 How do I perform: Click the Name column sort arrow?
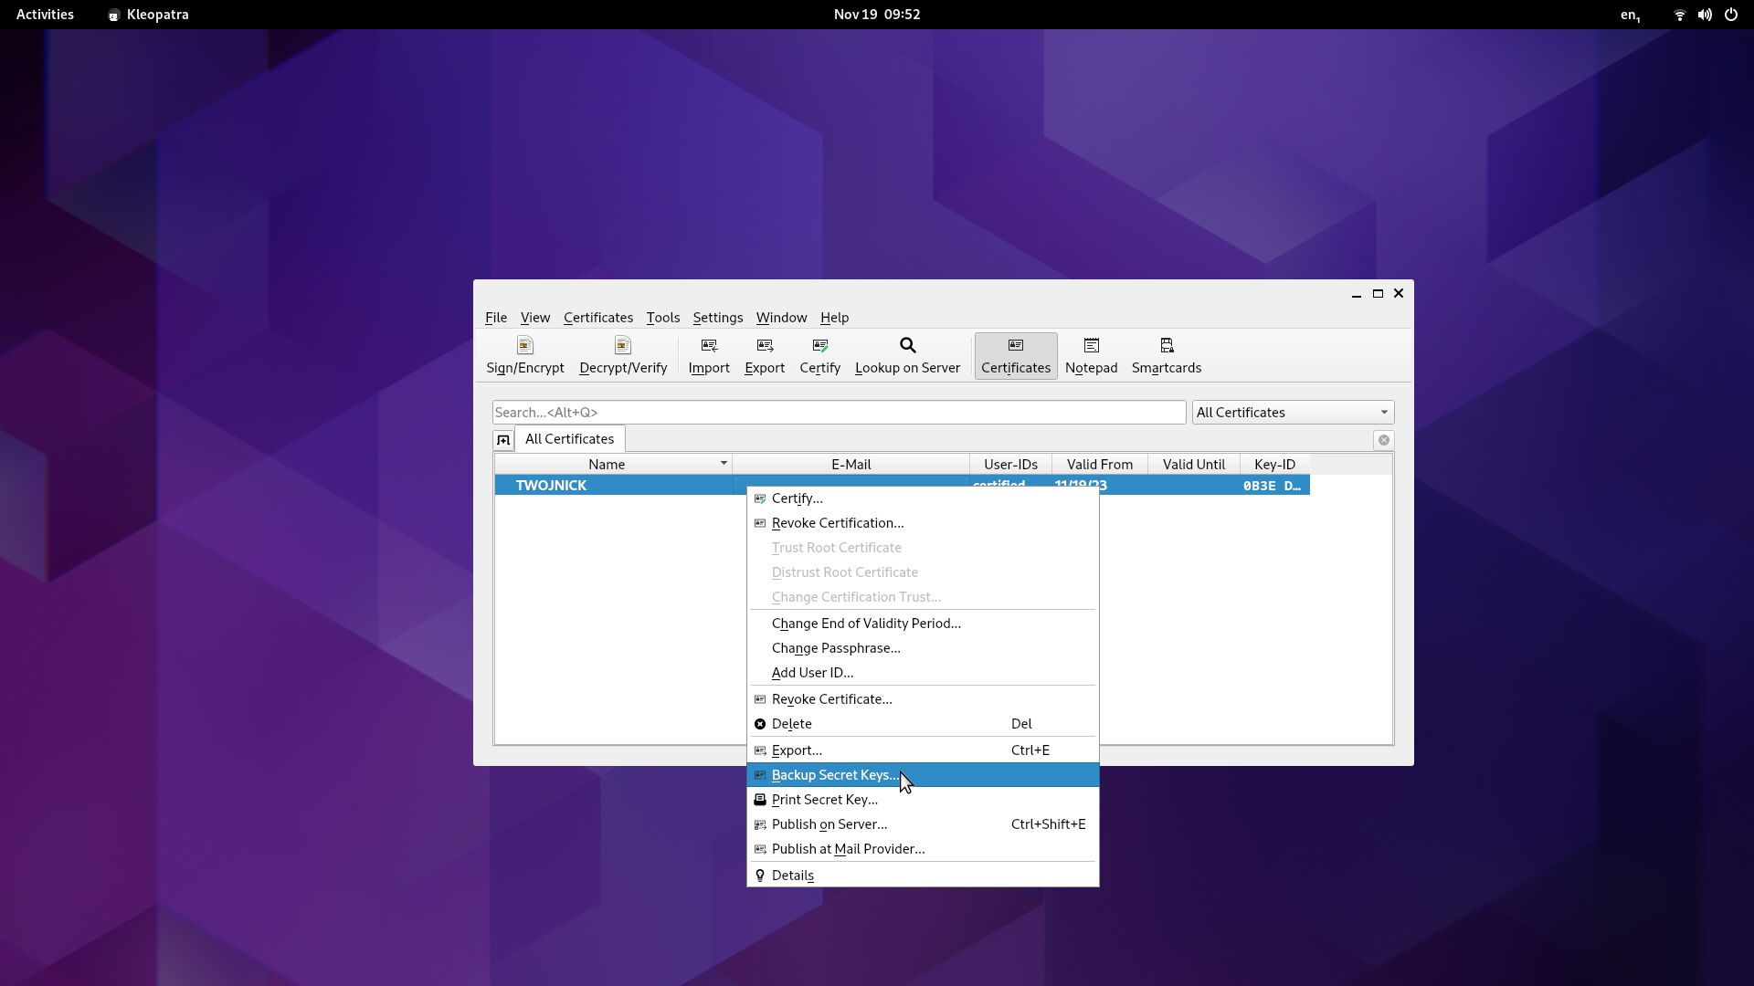(x=723, y=464)
